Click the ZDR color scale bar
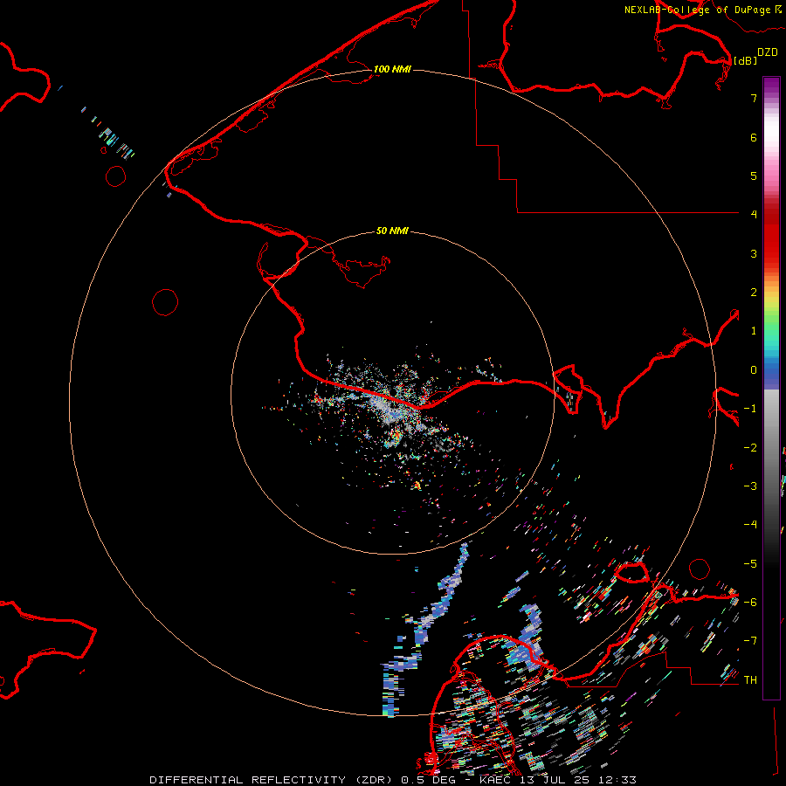 (771, 388)
